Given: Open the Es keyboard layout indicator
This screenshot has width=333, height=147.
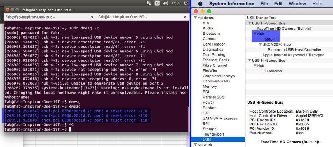Looking at the screenshot, I should pyautogui.click(x=157, y=3).
